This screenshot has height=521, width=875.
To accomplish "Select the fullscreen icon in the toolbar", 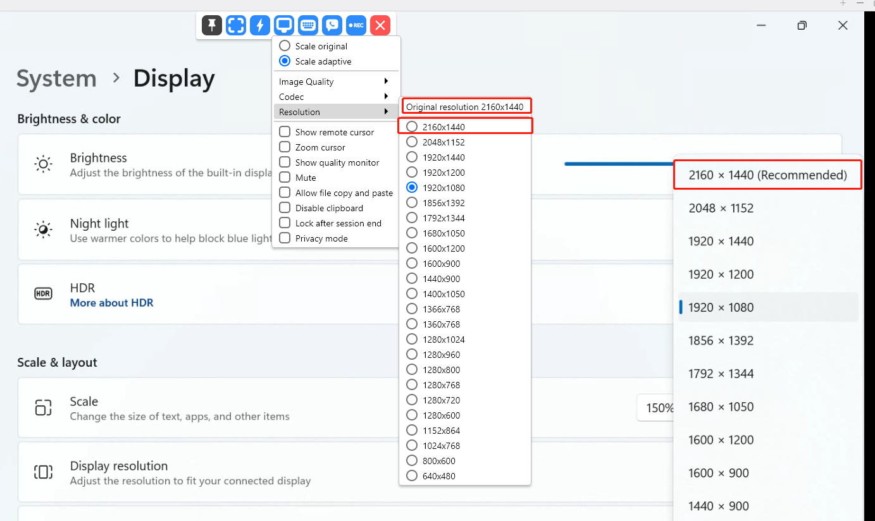I will click(235, 25).
